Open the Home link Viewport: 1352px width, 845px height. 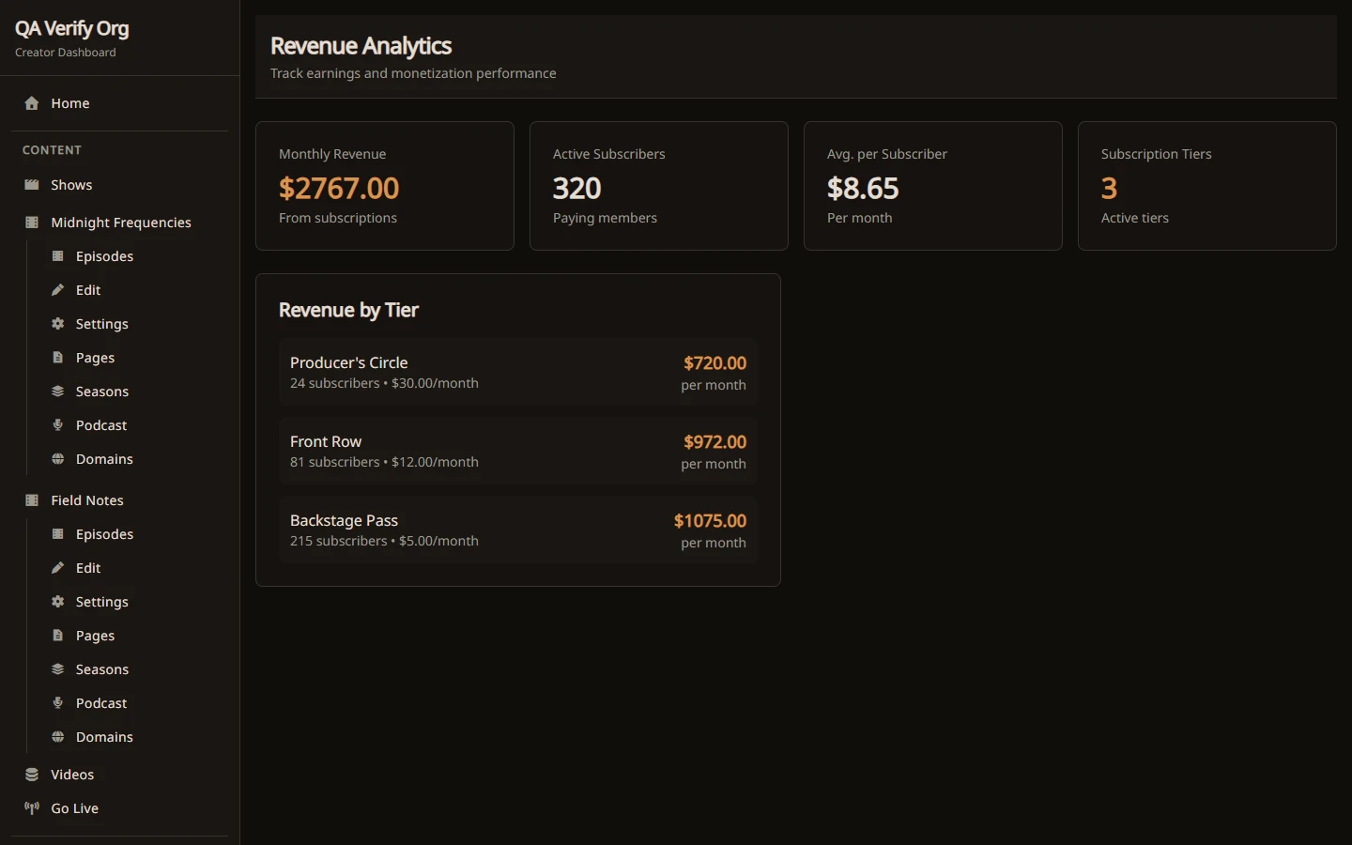coord(119,103)
